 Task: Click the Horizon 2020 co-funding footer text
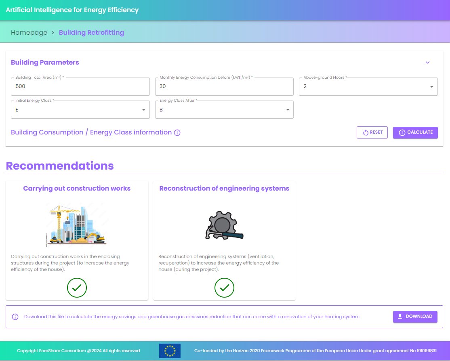click(315, 351)
